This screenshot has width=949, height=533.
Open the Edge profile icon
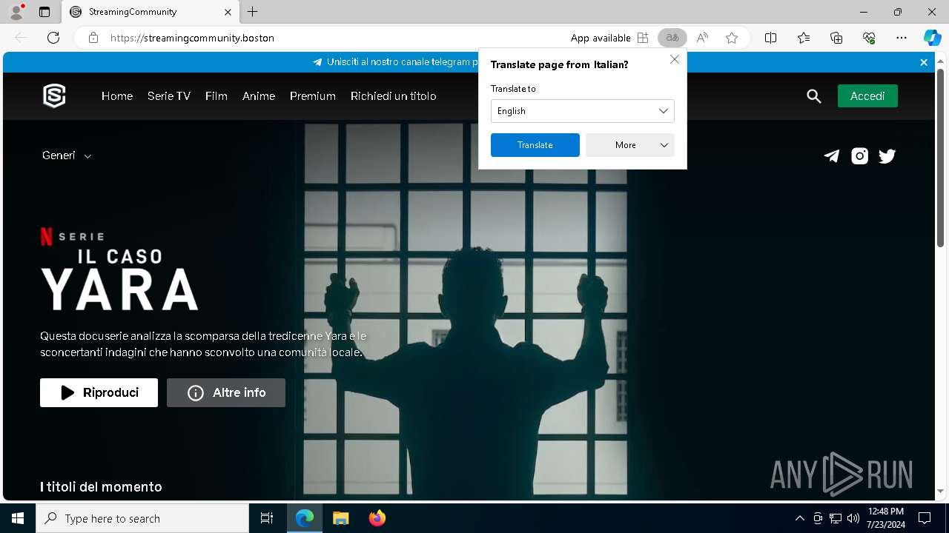click(x=16, y=12)
